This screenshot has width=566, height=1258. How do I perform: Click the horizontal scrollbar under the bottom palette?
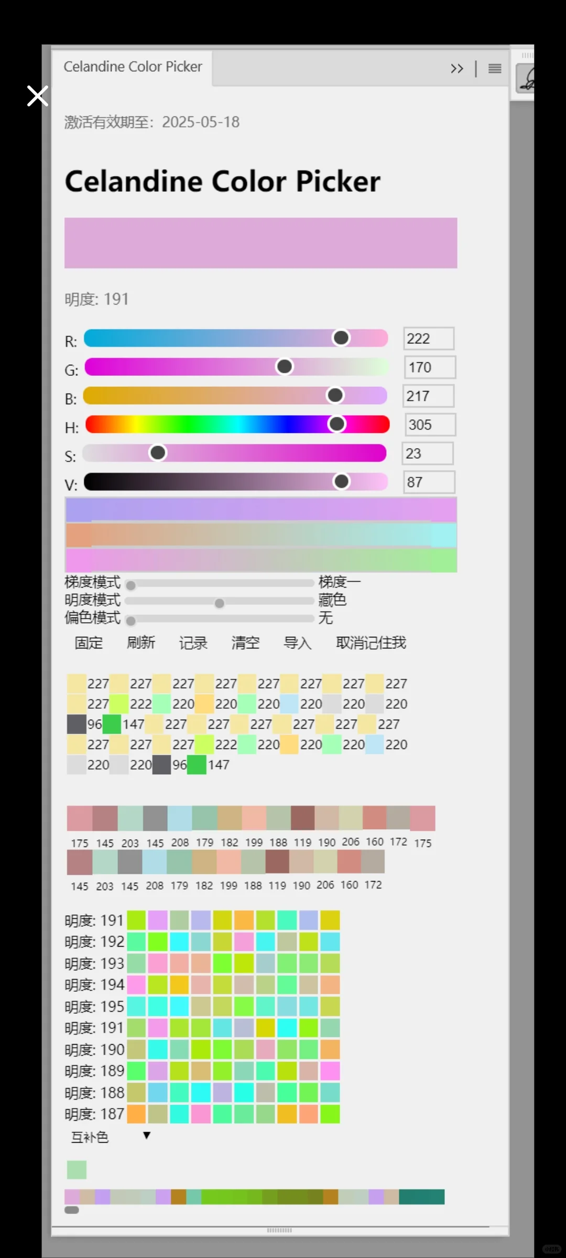[72, 1210]
